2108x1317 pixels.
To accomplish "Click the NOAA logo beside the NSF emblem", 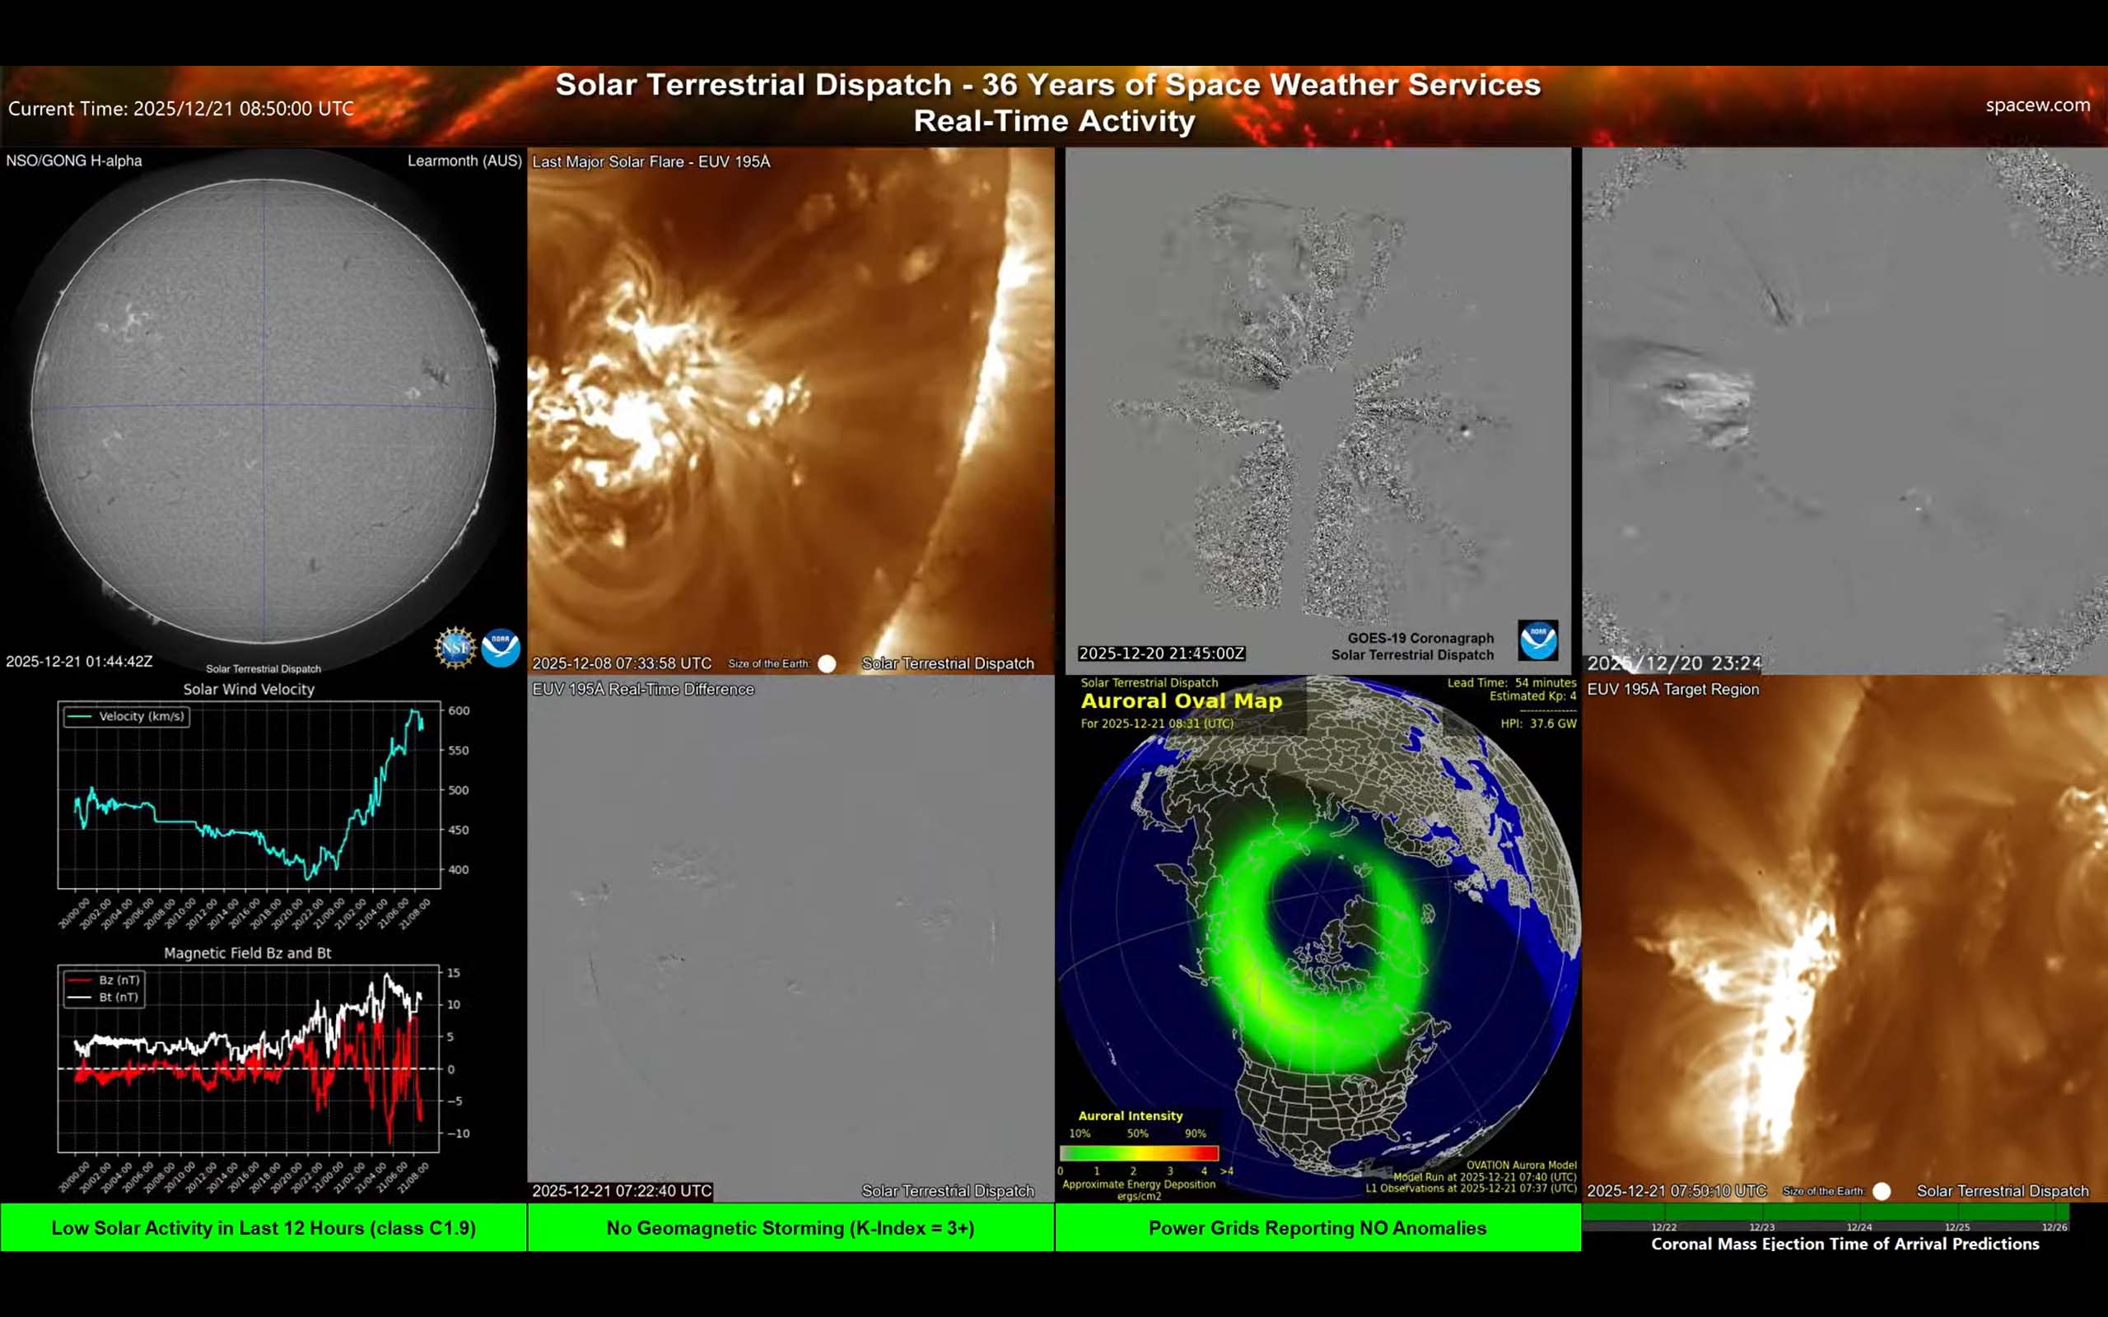I will 499,648.
